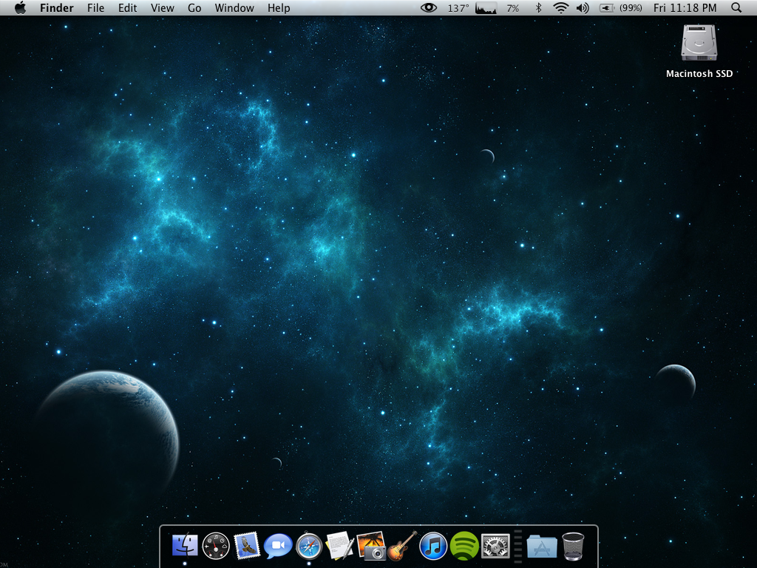Open System Preferences from the Dock
Image resolution: width=757 pixels, height=568 pixels.
495,546
